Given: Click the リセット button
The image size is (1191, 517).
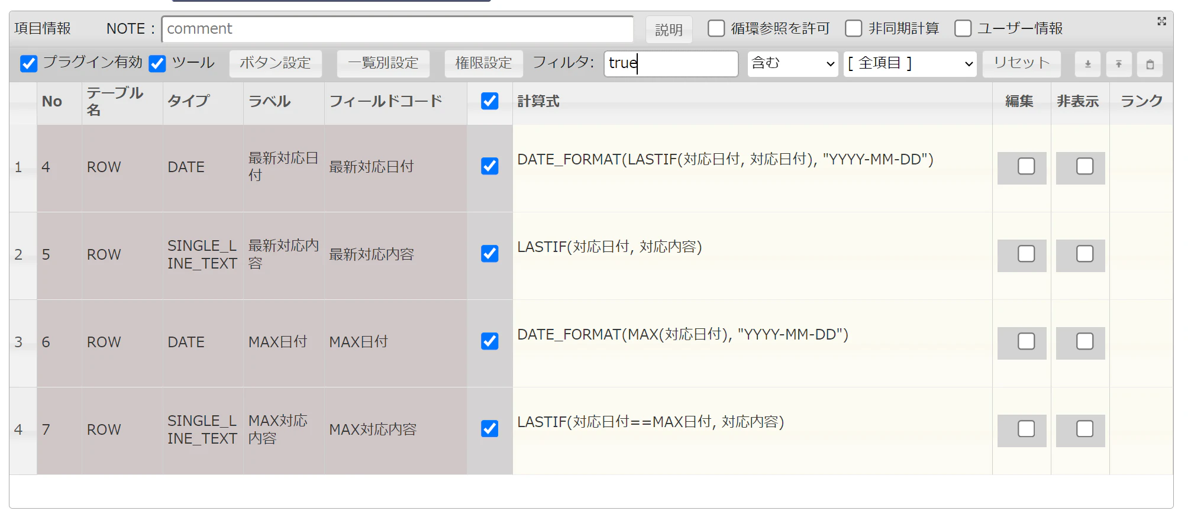Looking at the screenshot, I should tap(1022, 63).
